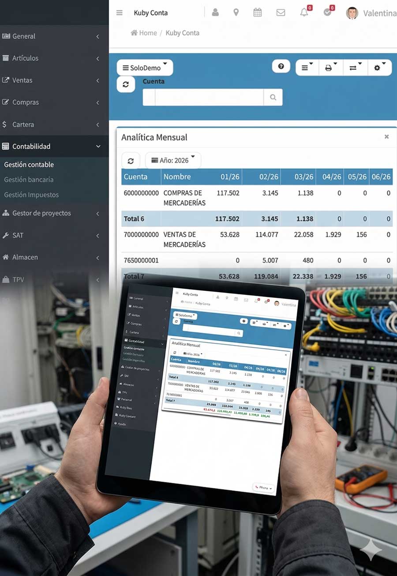The image size is (397, 576).
Task: Click the 06/26 column header in large table
Action: 381,177
